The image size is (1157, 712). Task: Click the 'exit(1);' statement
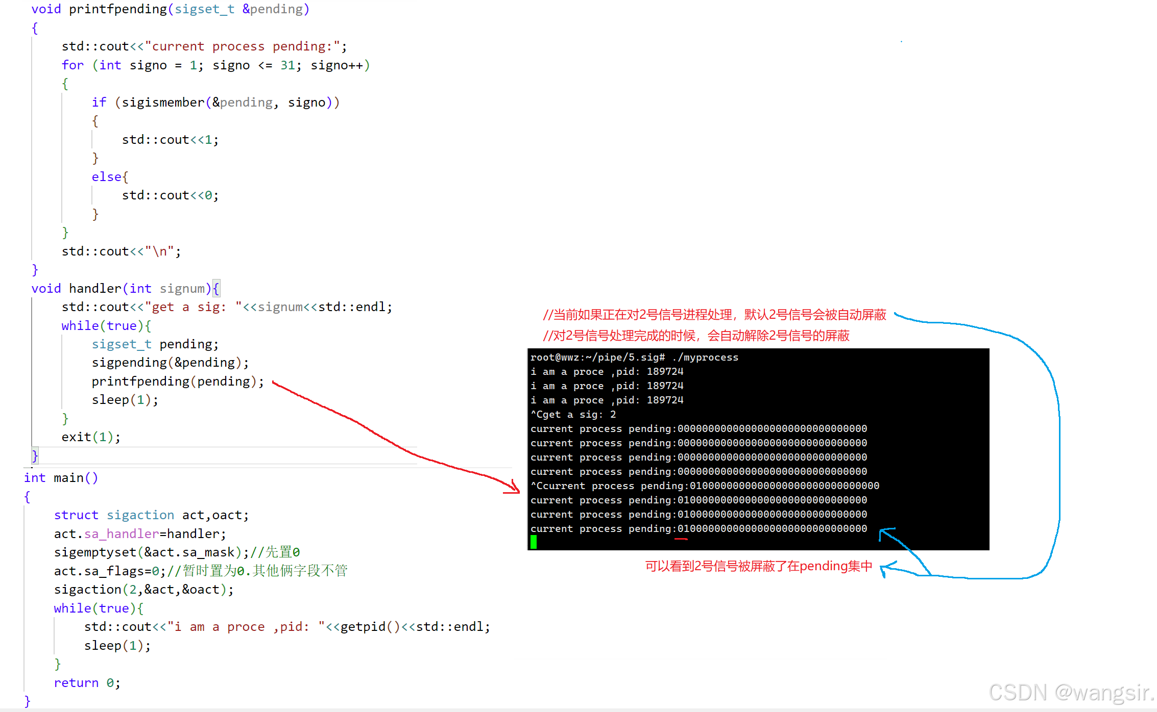tap(91, 437)
